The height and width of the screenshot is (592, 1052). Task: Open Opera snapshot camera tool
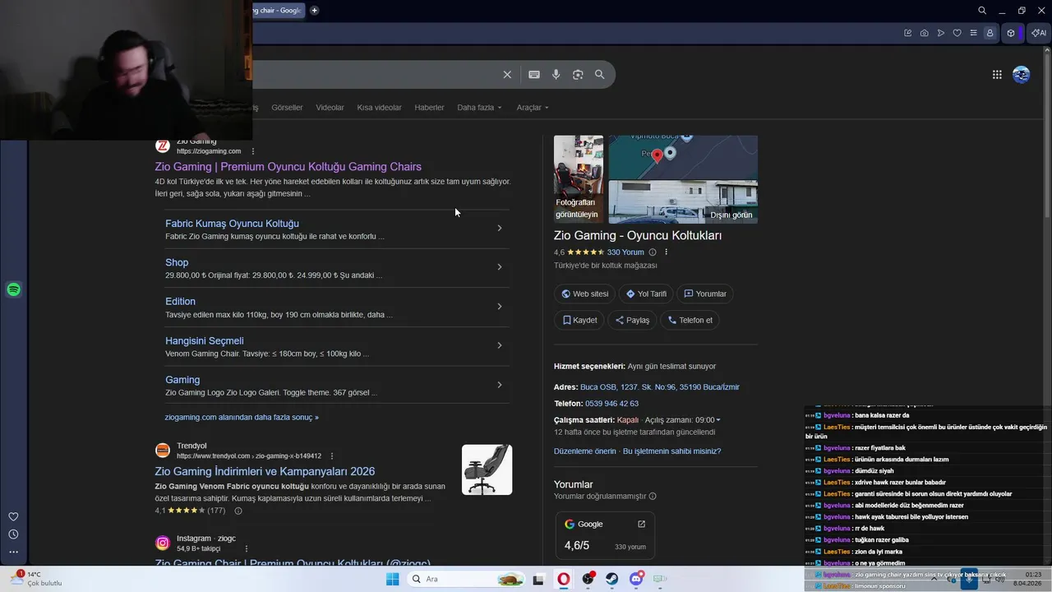925,33
